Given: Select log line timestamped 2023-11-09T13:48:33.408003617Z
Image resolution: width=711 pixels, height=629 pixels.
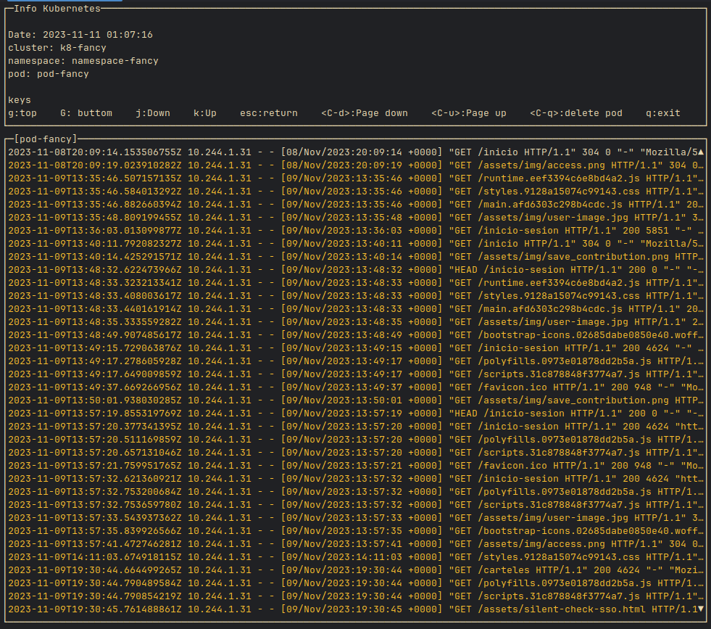Looking at the screenshot, I should coord(355,296).
